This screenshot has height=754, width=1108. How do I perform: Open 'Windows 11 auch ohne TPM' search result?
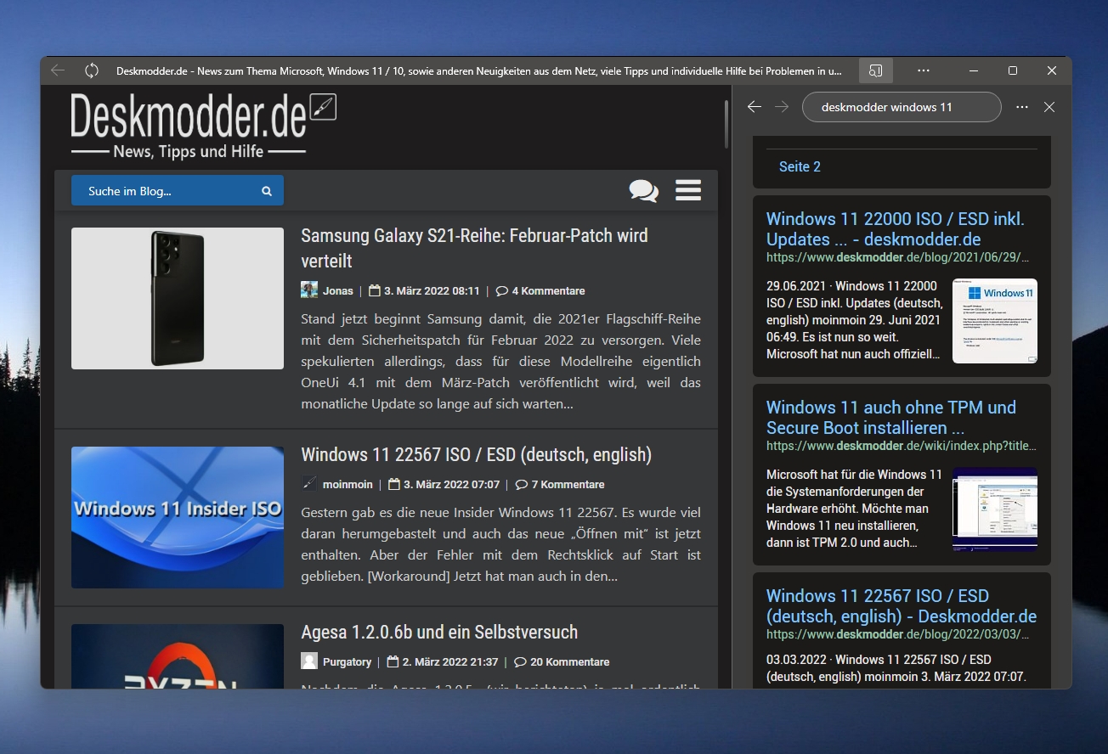891,418
